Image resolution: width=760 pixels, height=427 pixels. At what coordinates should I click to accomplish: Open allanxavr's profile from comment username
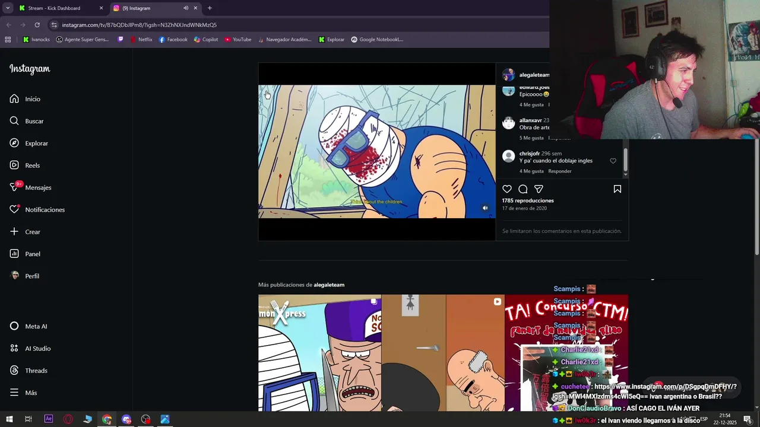[530, 120]
